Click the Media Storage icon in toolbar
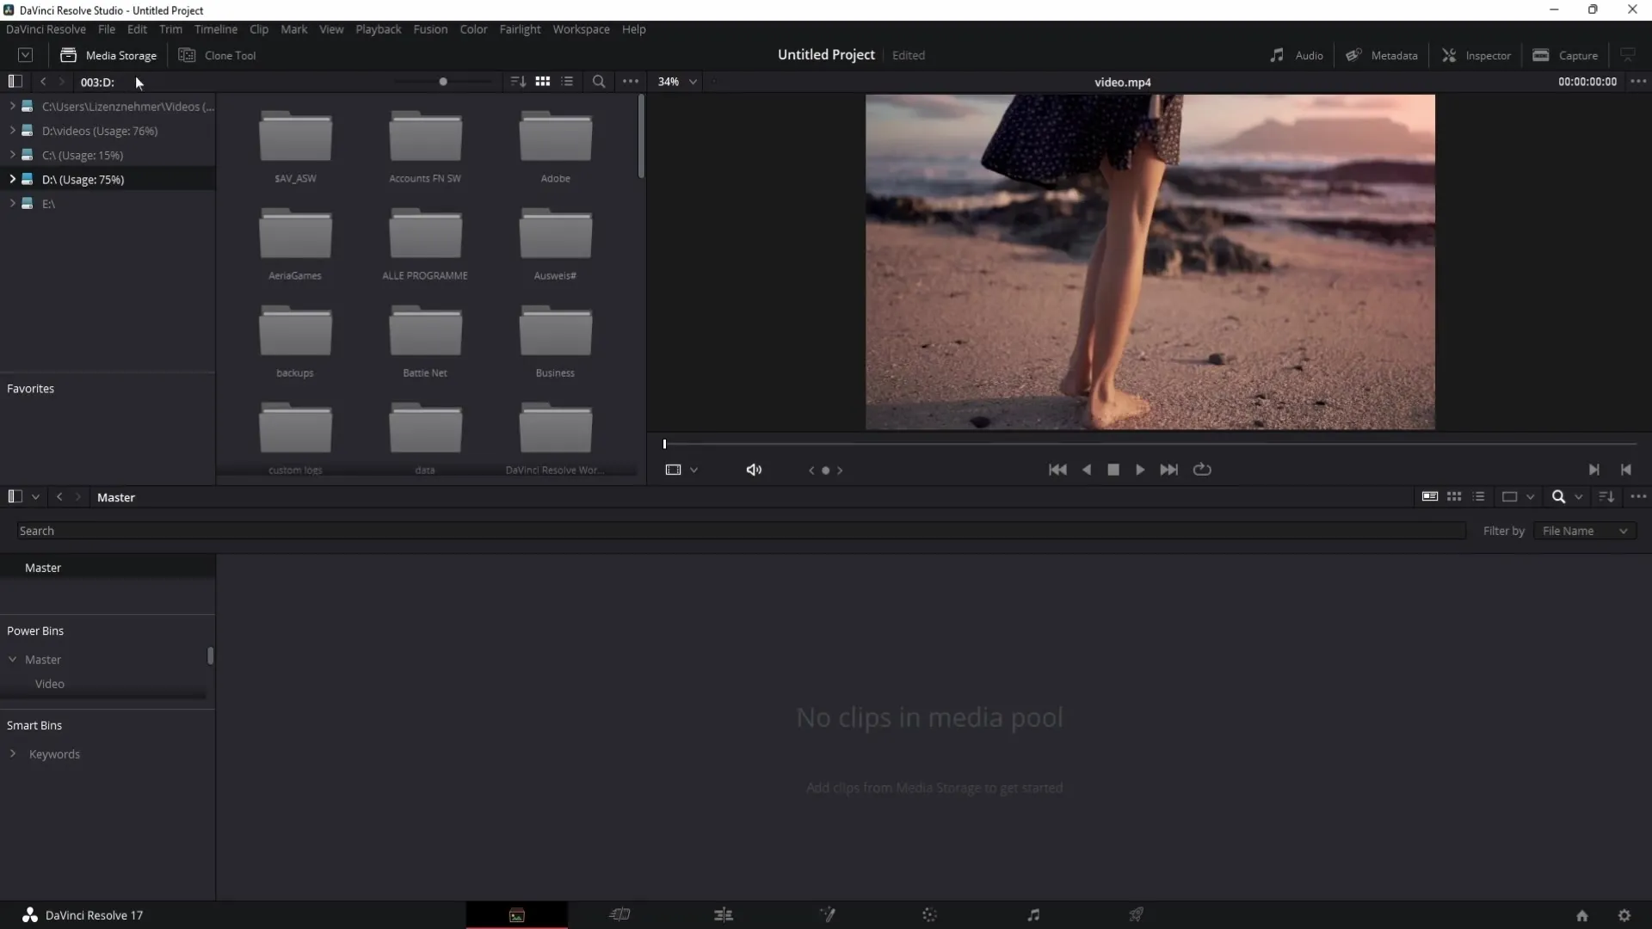Image resolution: width=1652 pixels, height=929 pixels. (x=68, y=54)
